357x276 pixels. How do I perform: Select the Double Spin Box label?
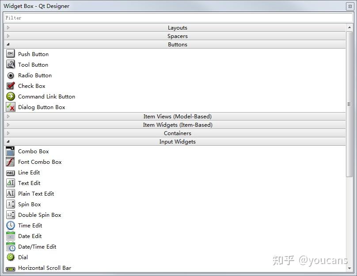[x=40, y=215]
